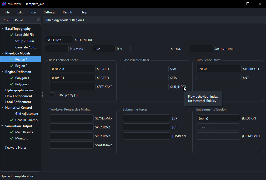The width and height of the screenshot is (266, 180).
Task: Click the $TURBCOEF field with 200.0
Action: click(219, 69)
